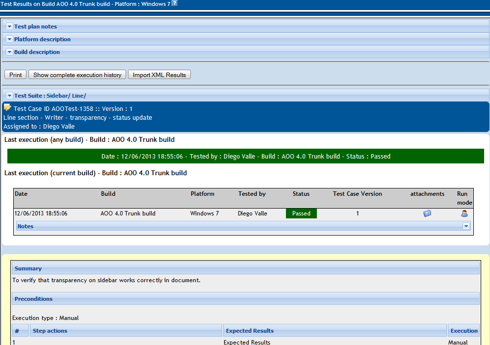Click the Build description label
Image resolution: width=490 pixels, height=345 pixels.
[x=37, y=52]
